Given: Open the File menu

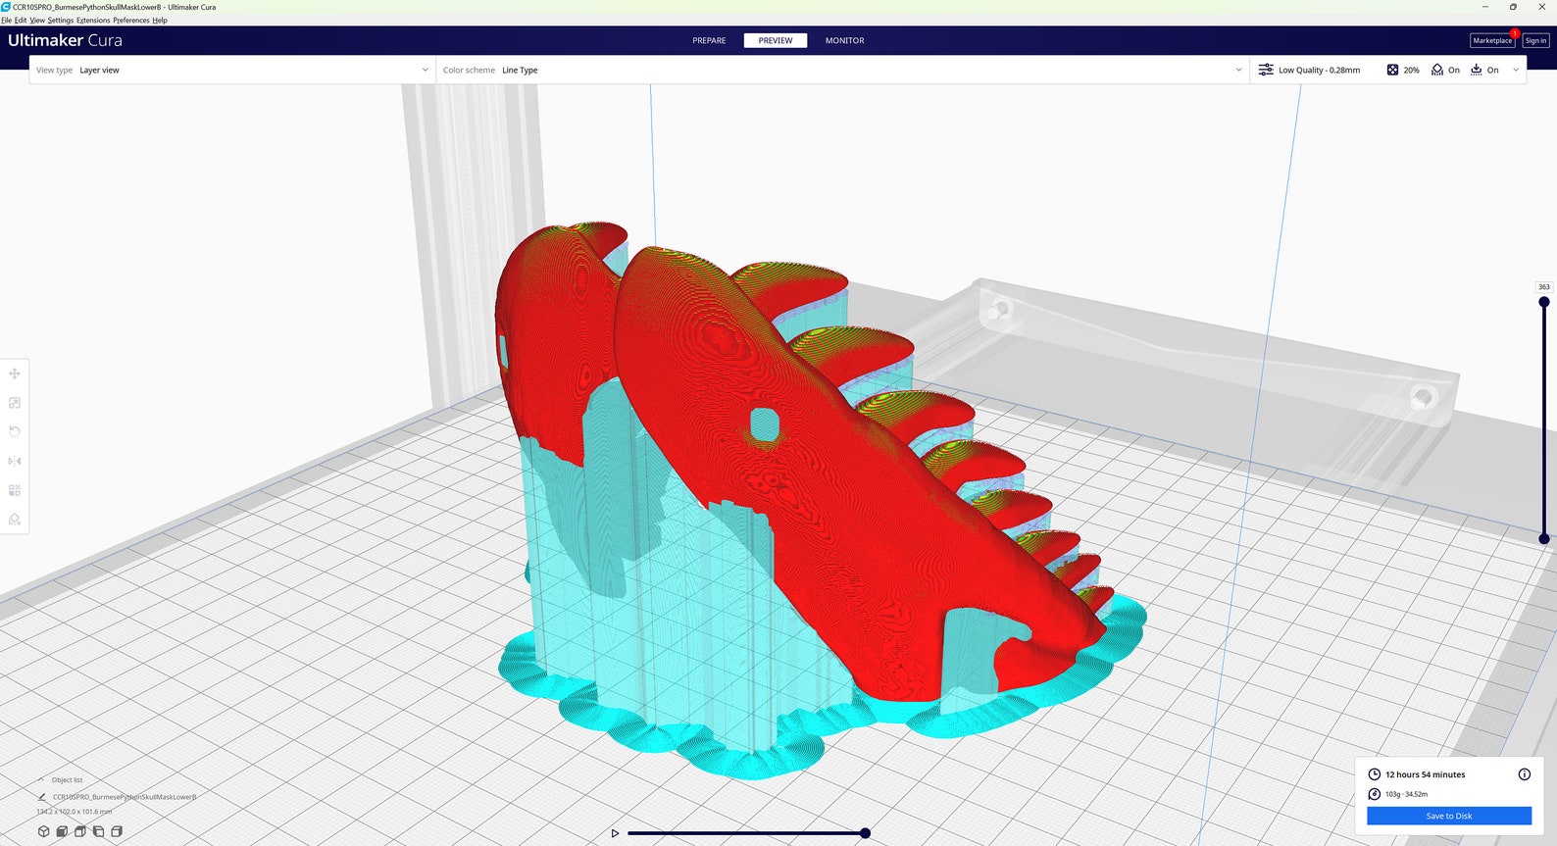Looking at the screenshot, I should (x=6, y=21).
